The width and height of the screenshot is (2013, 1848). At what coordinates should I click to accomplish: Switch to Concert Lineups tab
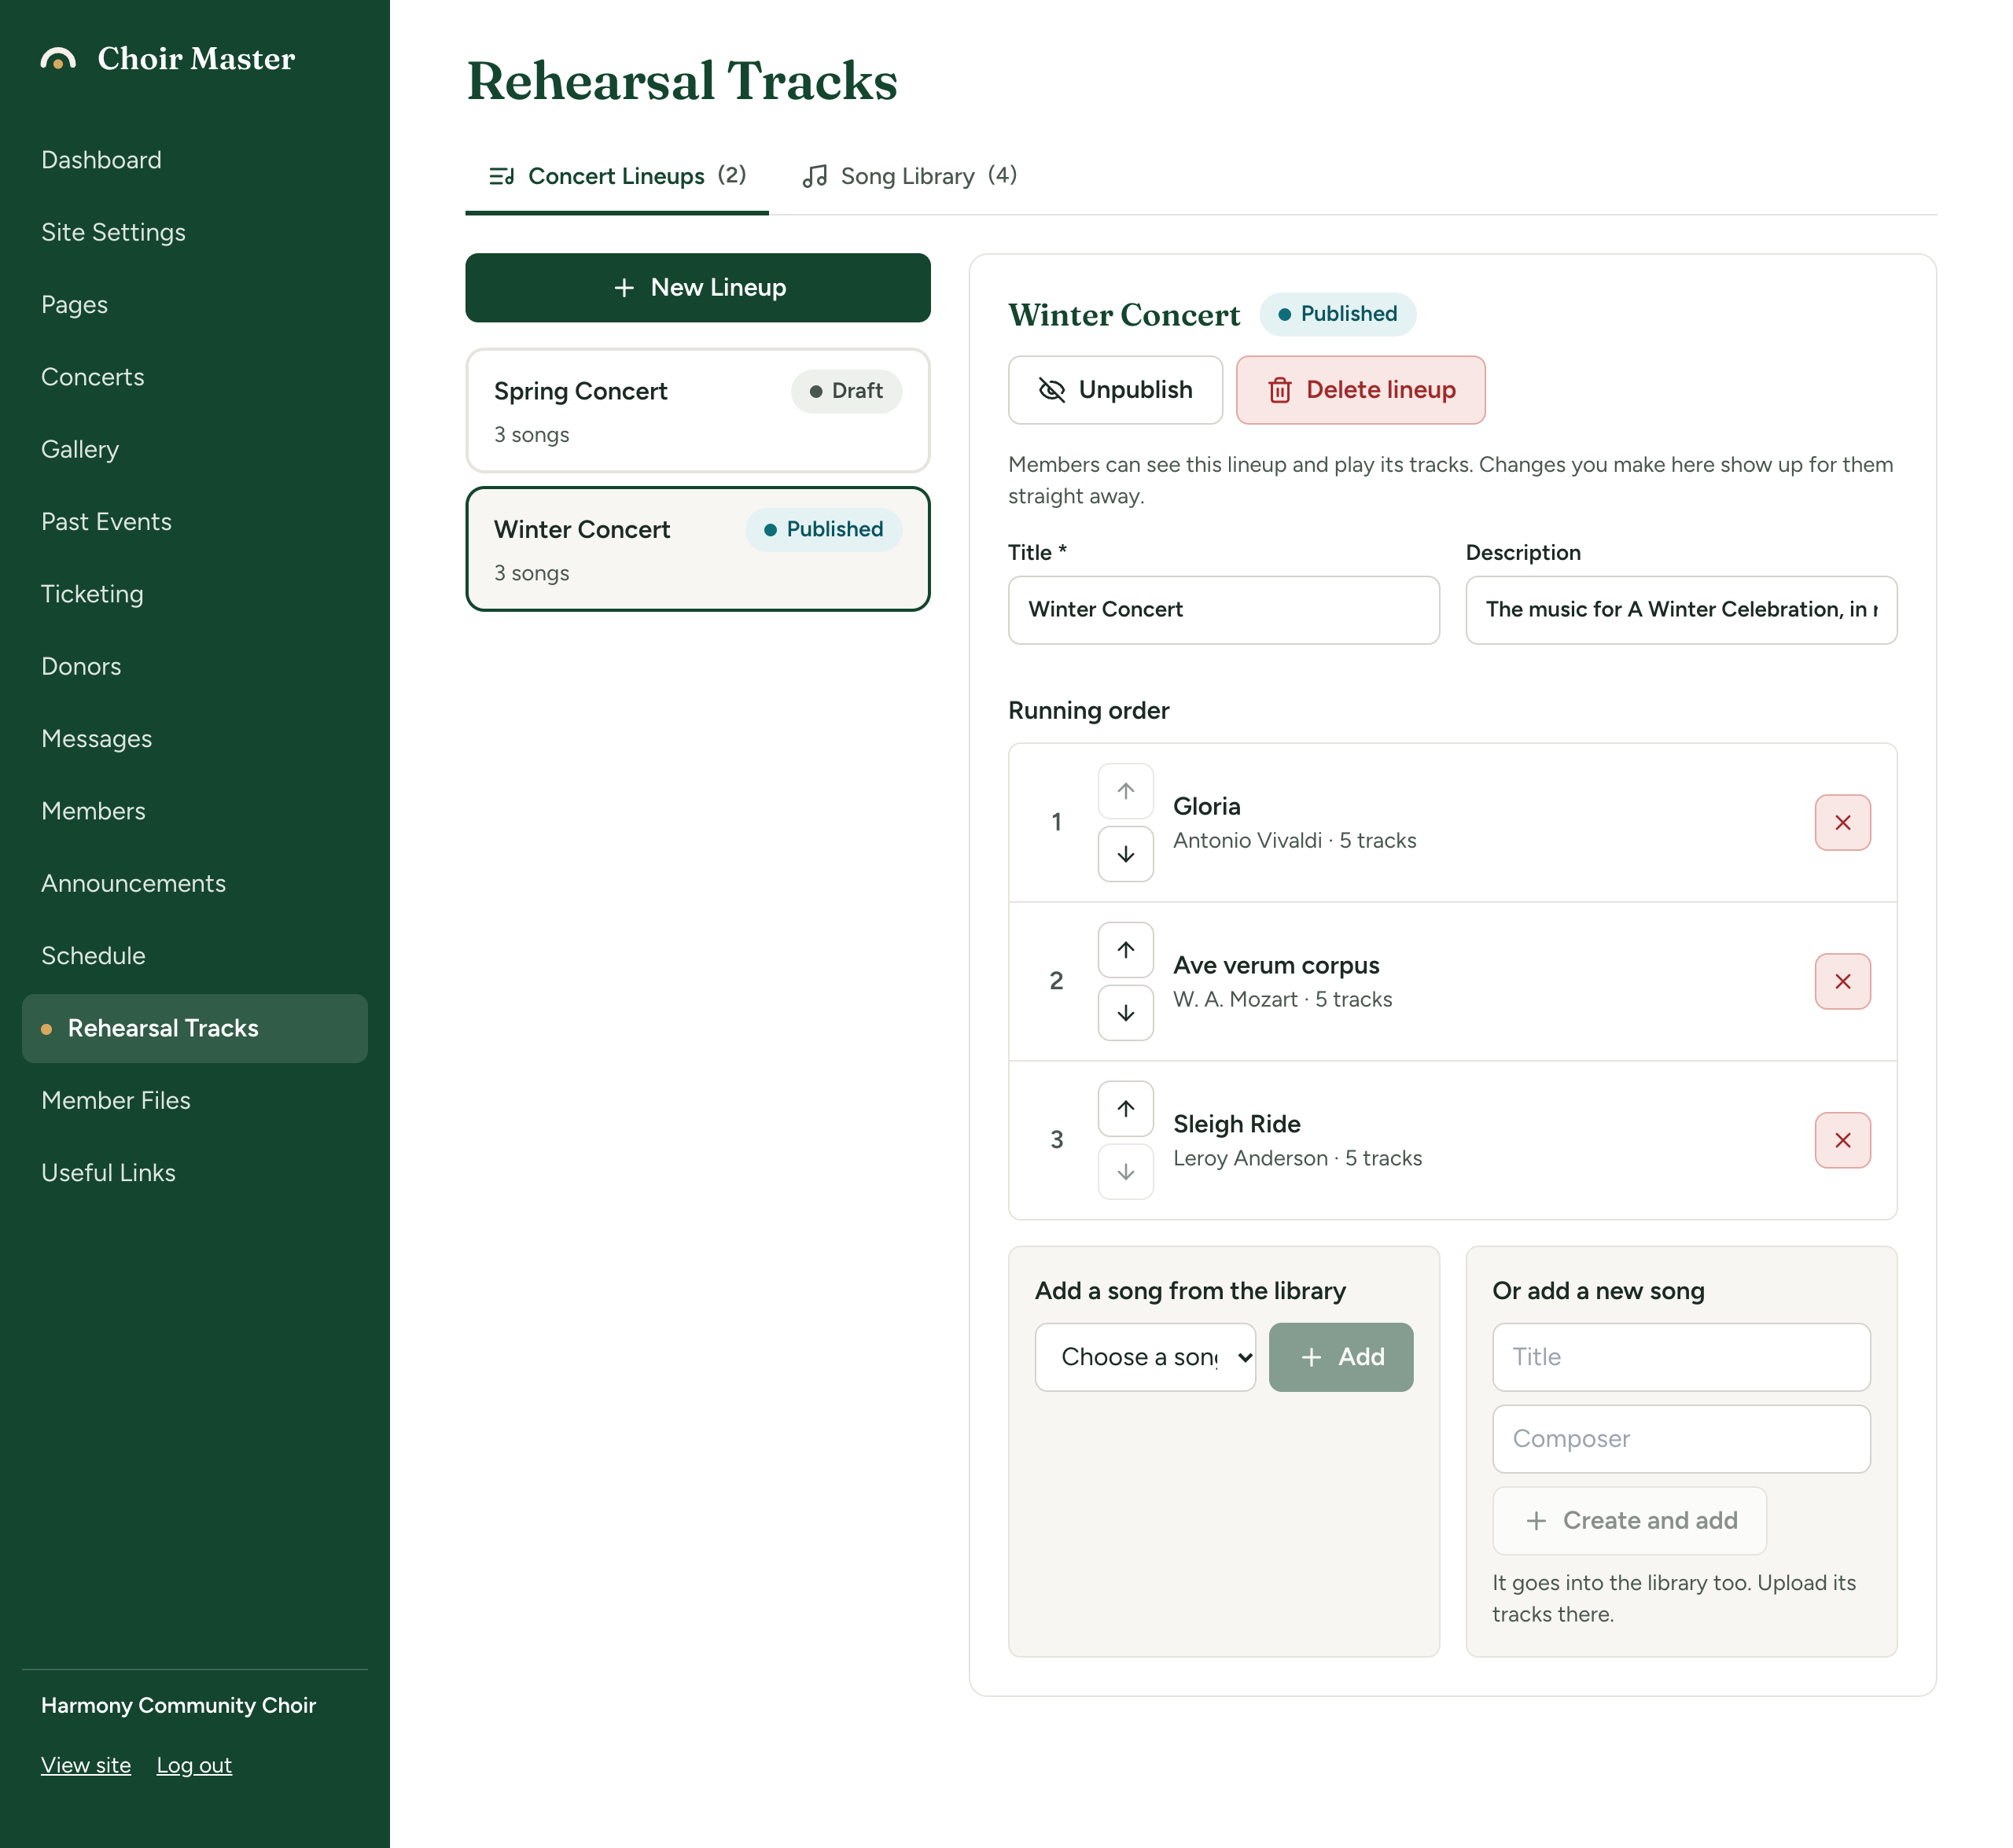click(x=617, y=176)
